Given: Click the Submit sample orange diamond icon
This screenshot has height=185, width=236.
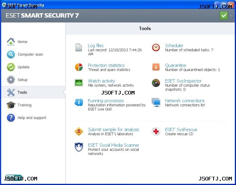Looking at the screenshot, I should click(x=79, y=131).
